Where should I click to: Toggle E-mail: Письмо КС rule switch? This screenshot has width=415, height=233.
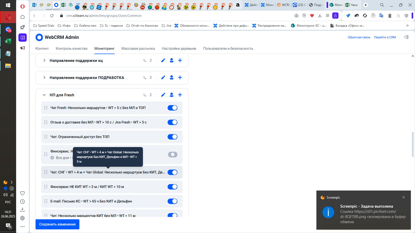coord(172,201)
